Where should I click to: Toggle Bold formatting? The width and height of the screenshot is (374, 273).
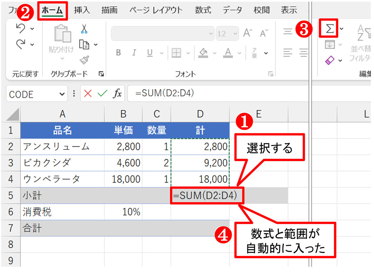tap(119, 53)
